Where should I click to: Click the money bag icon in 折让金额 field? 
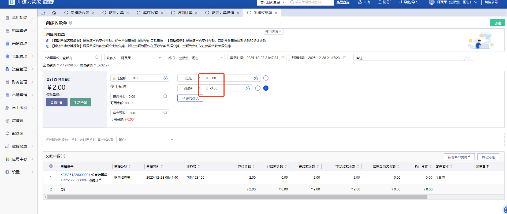pos(165,78)
